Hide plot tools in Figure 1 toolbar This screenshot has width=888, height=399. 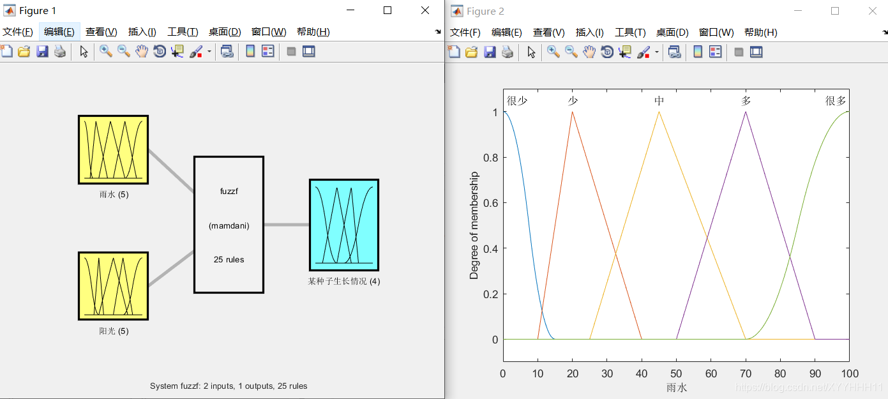291,52
